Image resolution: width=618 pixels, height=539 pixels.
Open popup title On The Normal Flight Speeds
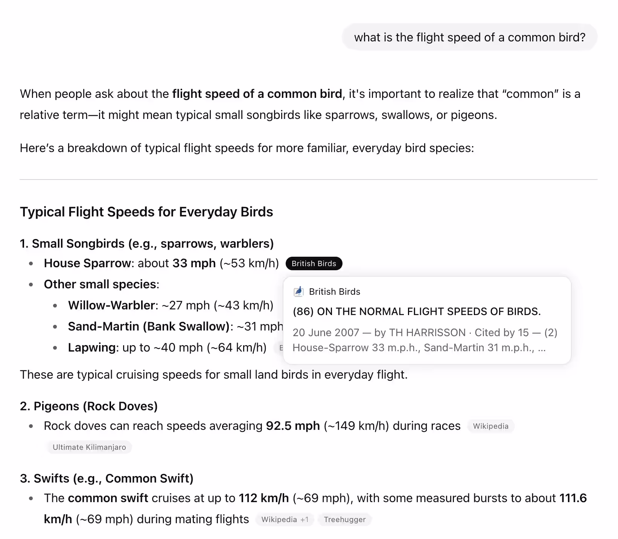point(417,312)
